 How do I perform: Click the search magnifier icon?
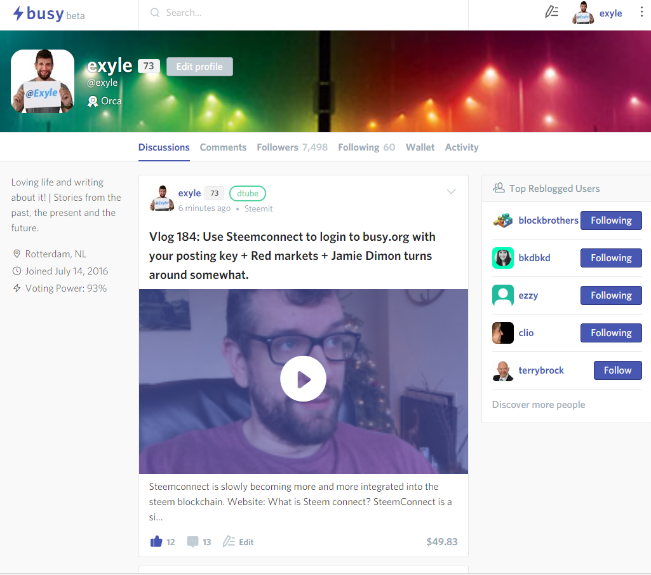point(155,13)
